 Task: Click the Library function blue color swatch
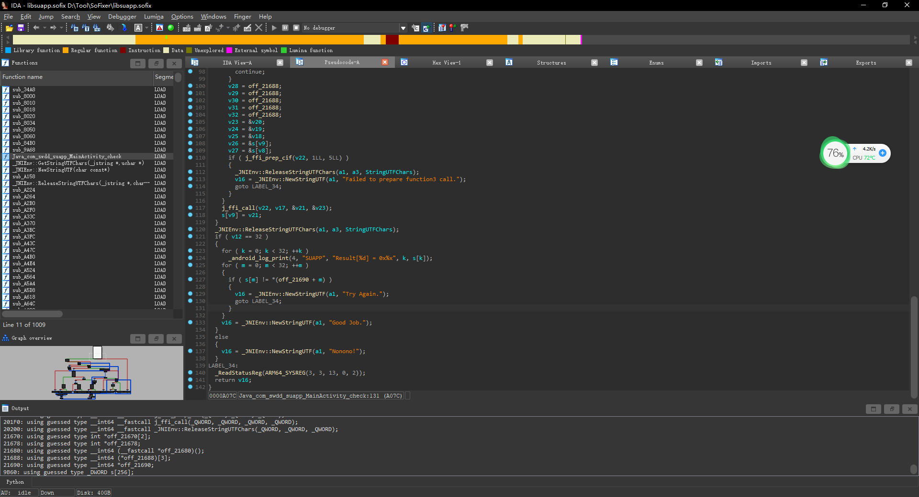[x=8, y=50]
